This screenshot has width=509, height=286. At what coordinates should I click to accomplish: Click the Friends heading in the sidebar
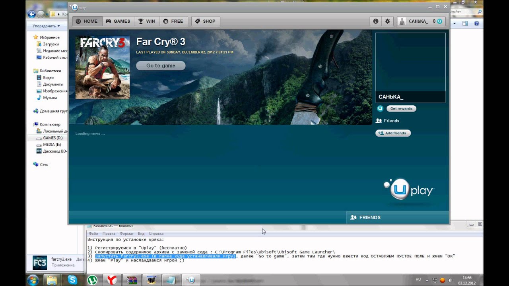pyautogui.click(x=388, y=121)
